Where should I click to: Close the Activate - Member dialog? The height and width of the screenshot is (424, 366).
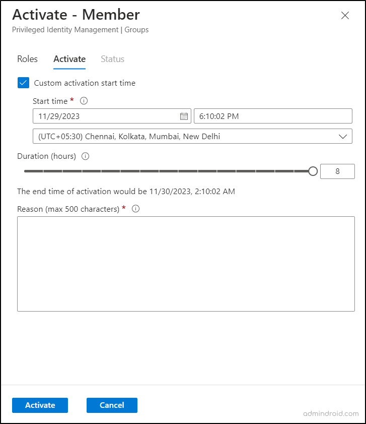pos(345,16)
